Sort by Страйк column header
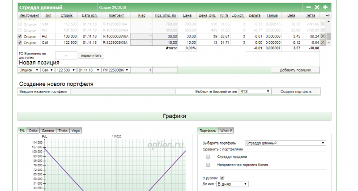 click(66, 15)
